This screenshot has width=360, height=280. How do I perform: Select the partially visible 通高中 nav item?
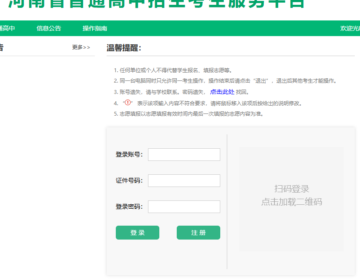pos(7,28)
